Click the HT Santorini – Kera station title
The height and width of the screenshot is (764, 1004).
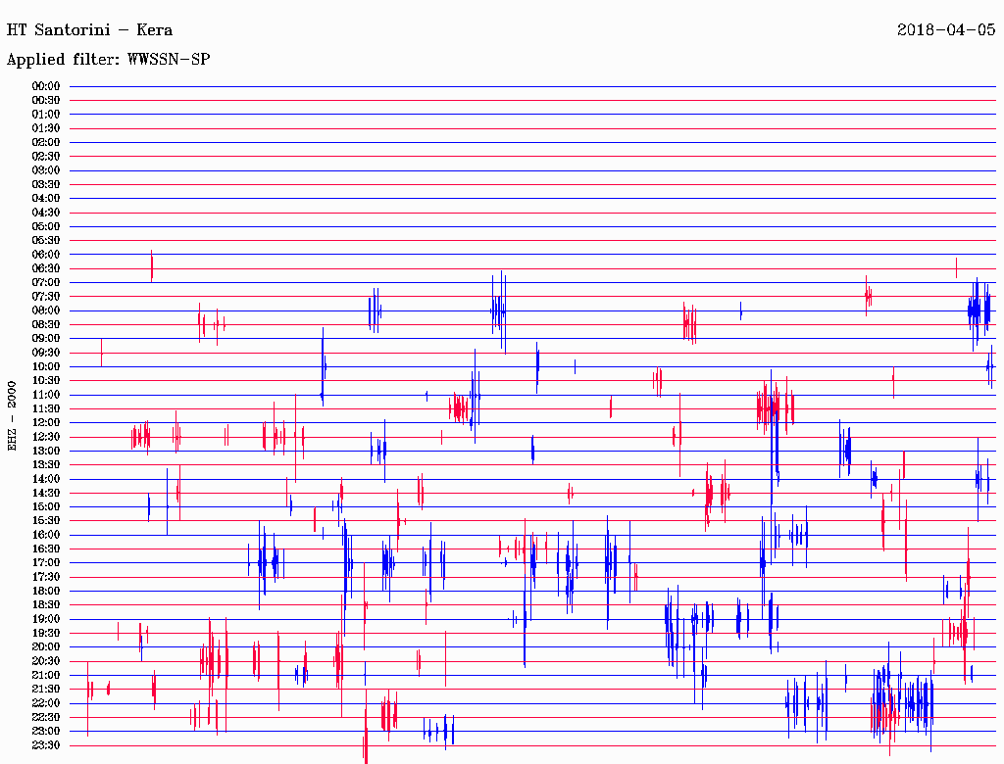point(89,29)
